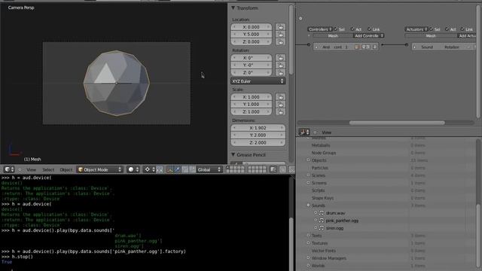Select the Shape Keys outliner row
Screen dimensions: 482x271
(x=322, y=198)
